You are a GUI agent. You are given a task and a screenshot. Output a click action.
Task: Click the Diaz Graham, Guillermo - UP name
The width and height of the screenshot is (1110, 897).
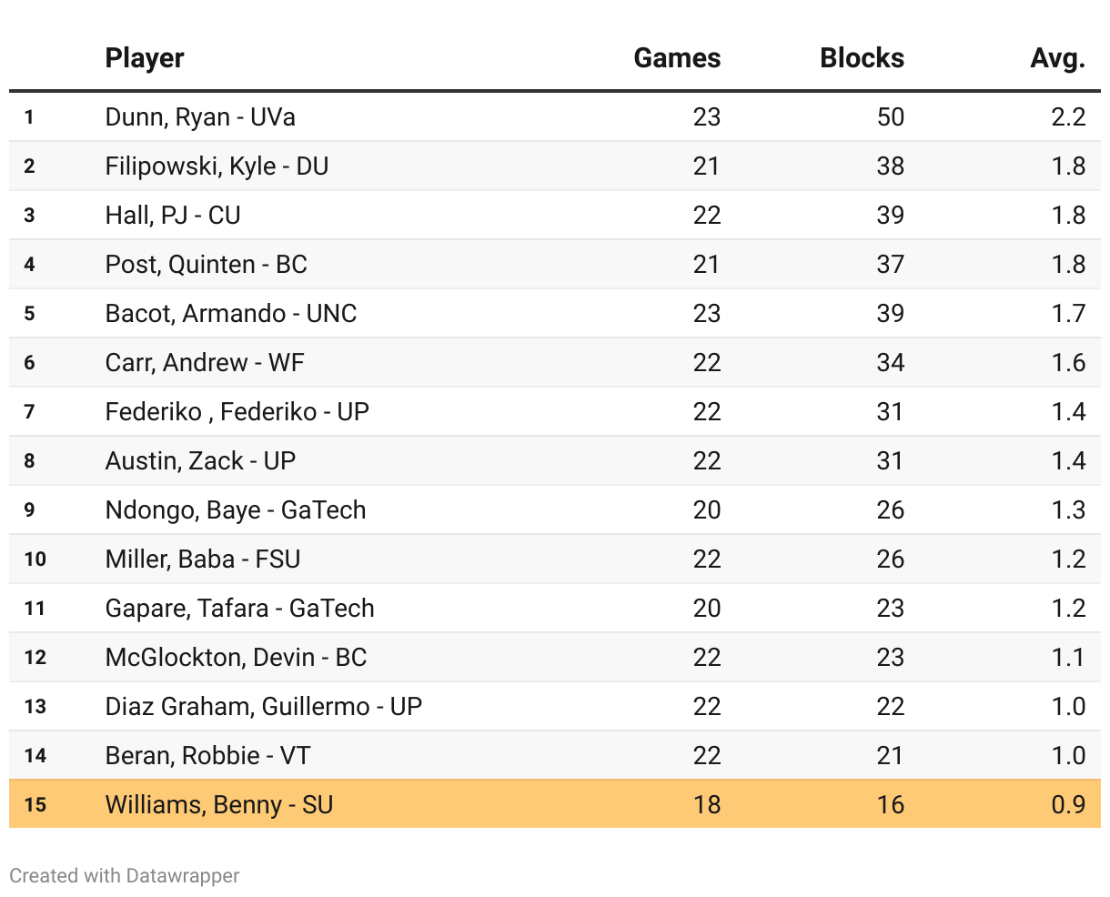[x=264, y=707]
